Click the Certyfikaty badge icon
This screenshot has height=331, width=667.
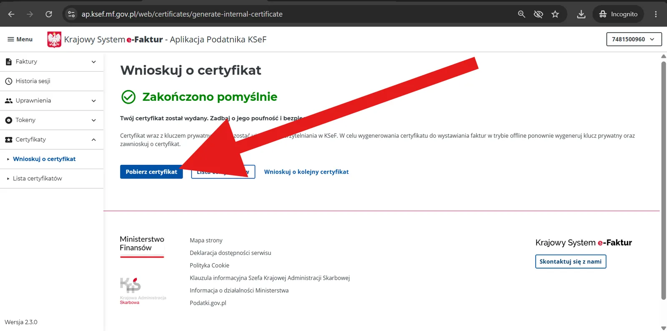(9, 139)
